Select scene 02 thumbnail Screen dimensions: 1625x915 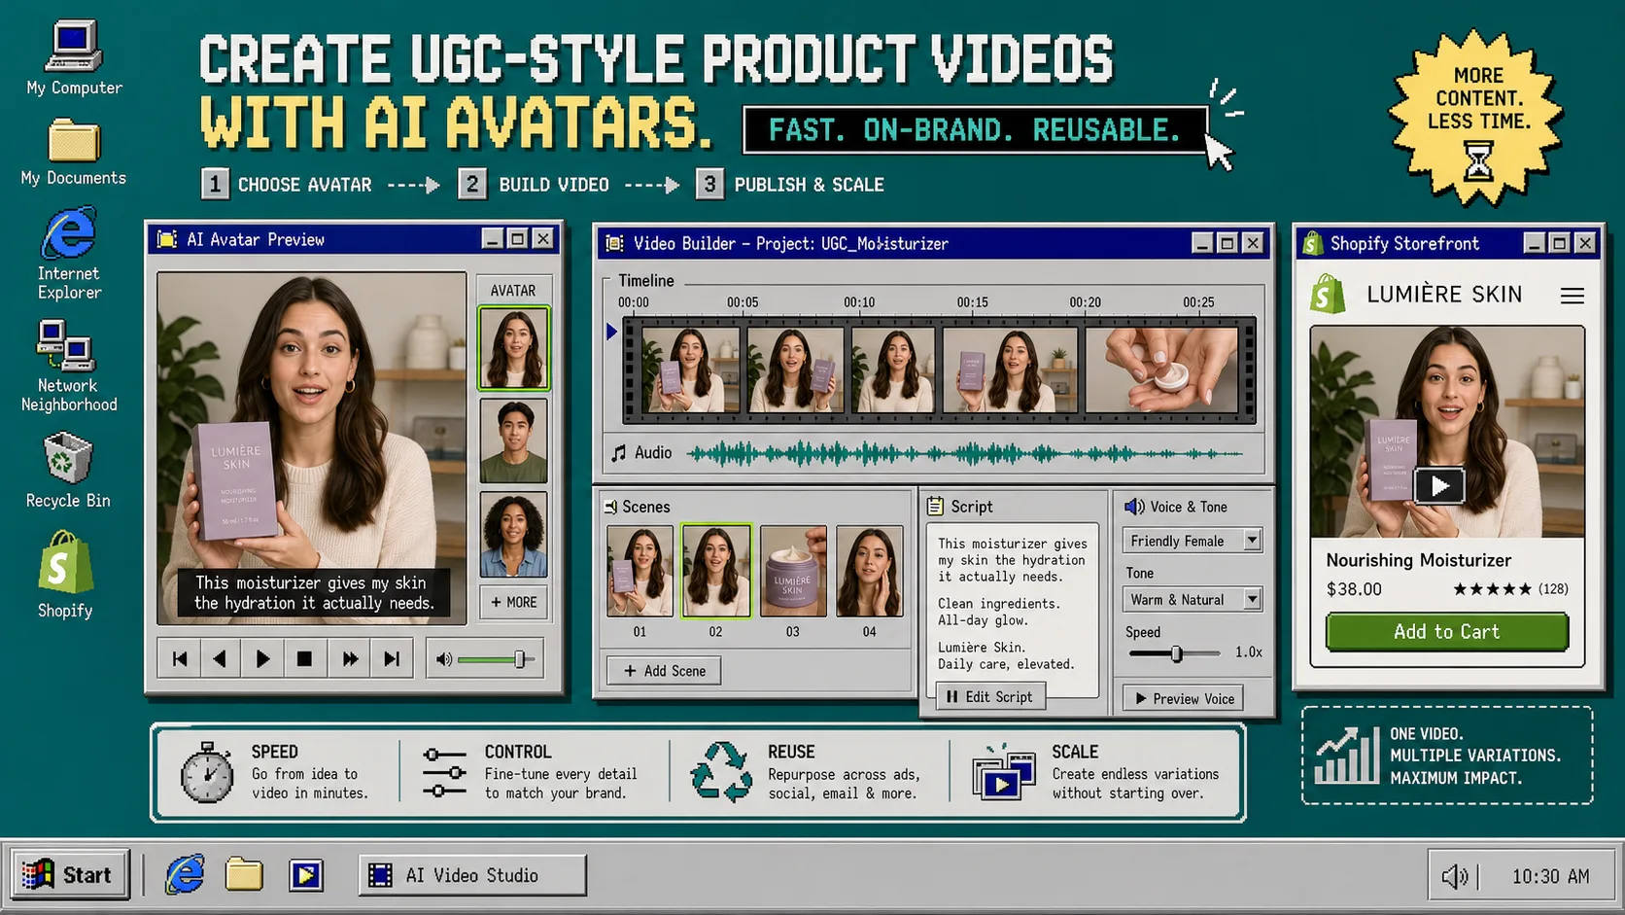point(716,571)
